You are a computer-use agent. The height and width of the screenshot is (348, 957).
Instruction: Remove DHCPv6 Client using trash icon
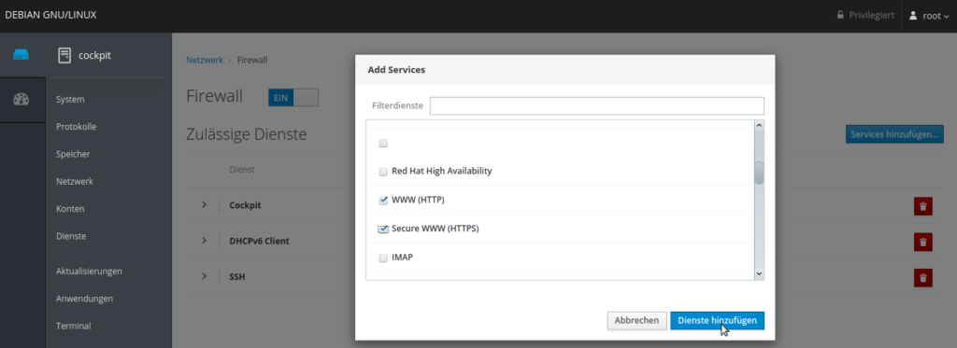coord(922,242)
